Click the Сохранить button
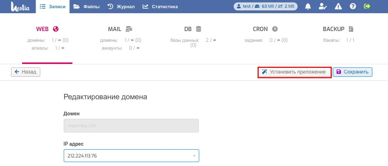The image size is (388, 166). 353,72
